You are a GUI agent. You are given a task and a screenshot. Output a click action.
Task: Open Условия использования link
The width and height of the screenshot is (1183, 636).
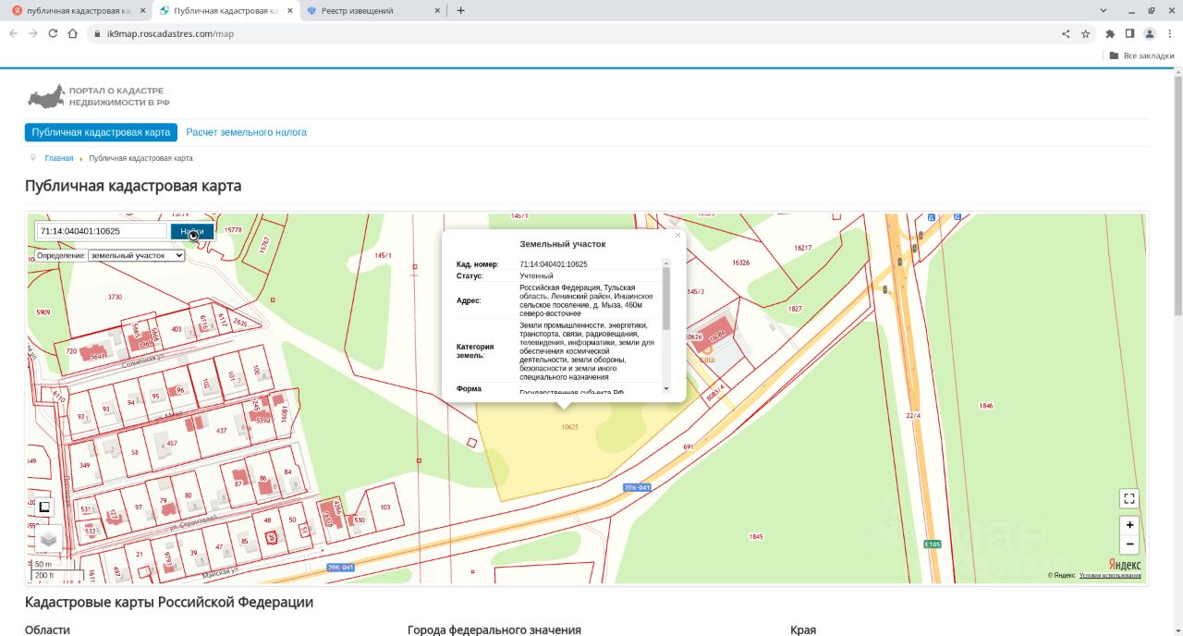(1110, 575)
